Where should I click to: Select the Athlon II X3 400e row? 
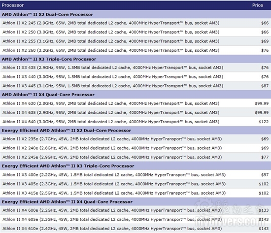[135, 175]
